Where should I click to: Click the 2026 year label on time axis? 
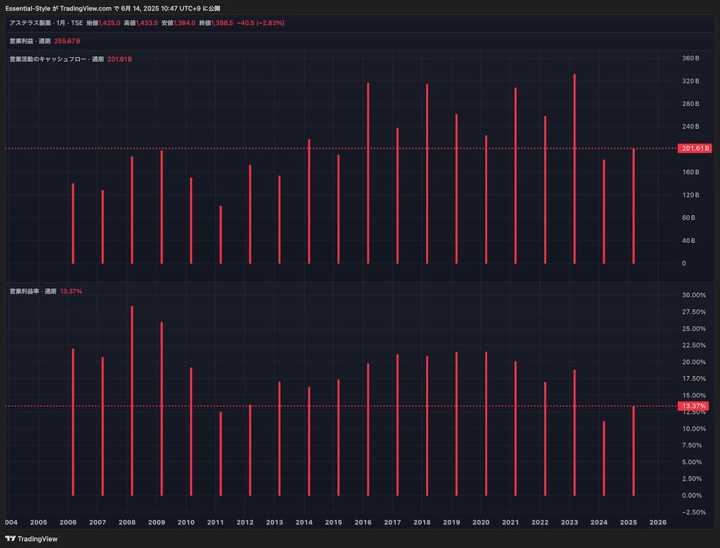coord(658,522)
